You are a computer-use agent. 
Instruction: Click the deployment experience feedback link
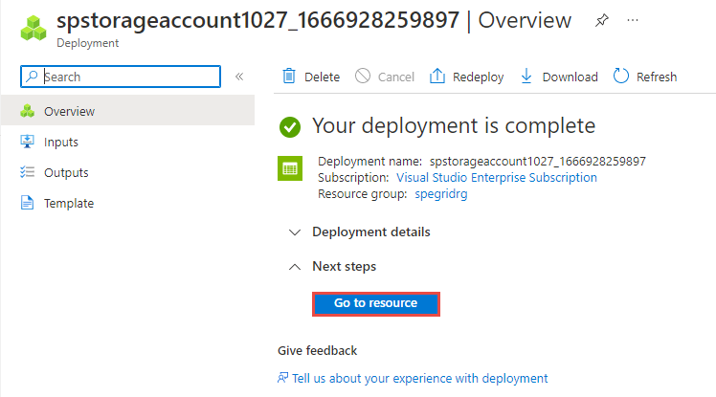click(x=419, y=378)
